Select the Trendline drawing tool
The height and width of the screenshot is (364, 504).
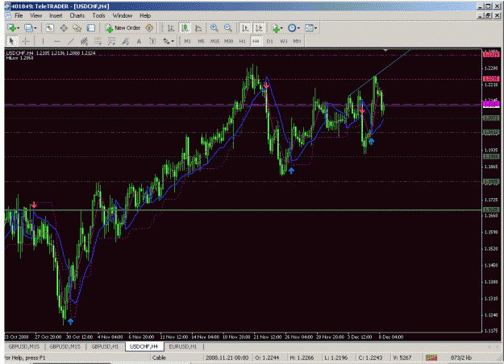(71, 41)
